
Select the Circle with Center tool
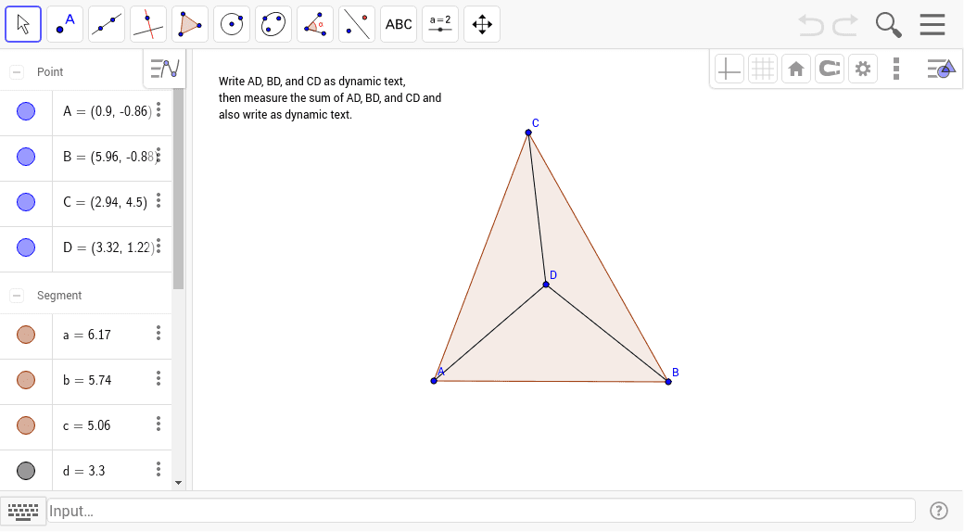click(232, 25)
